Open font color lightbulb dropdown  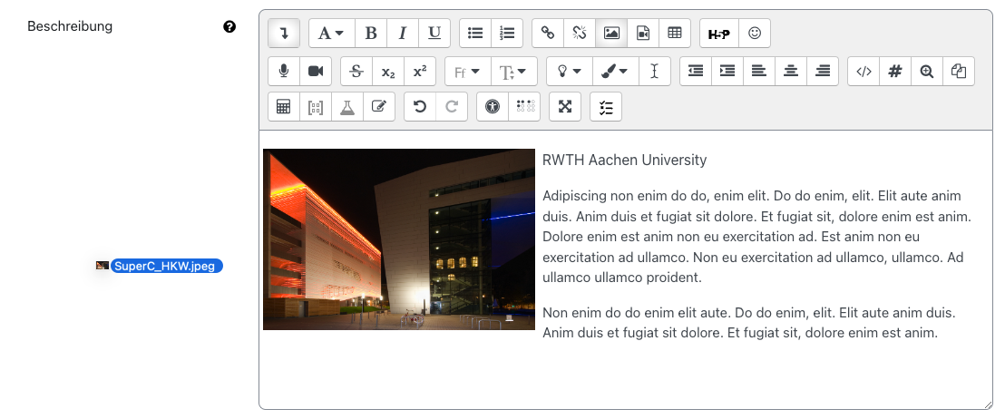pyautogui.click(x=569, y=71)
